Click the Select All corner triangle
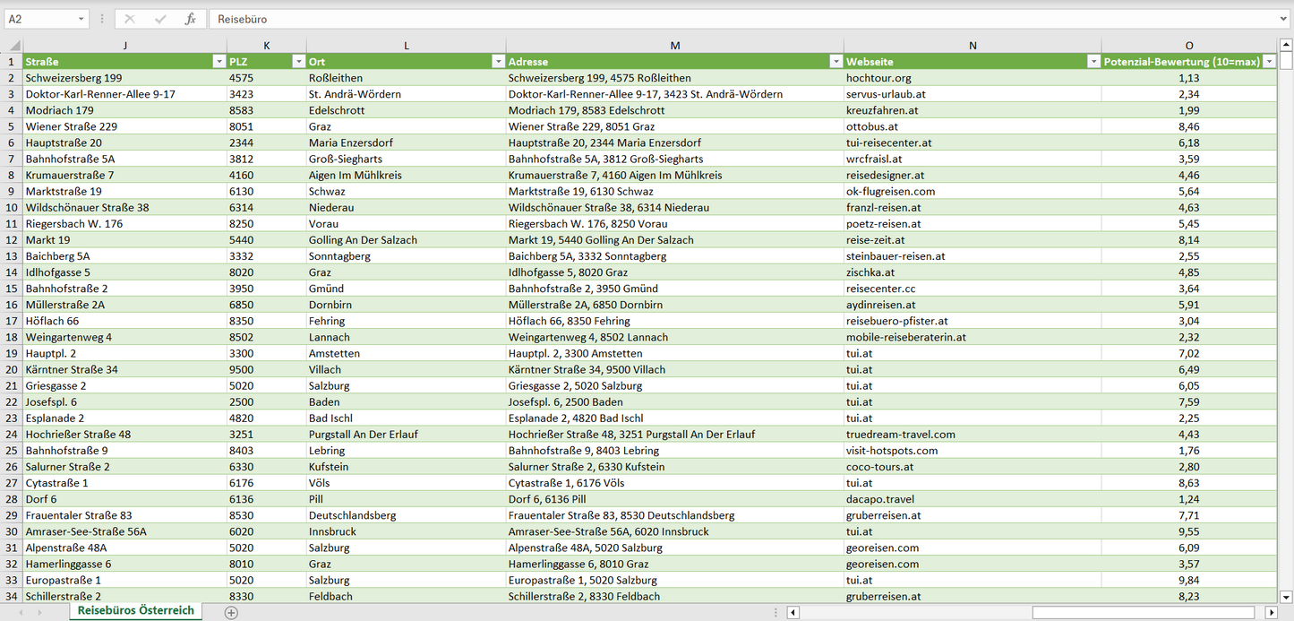 tap(13, 46)
